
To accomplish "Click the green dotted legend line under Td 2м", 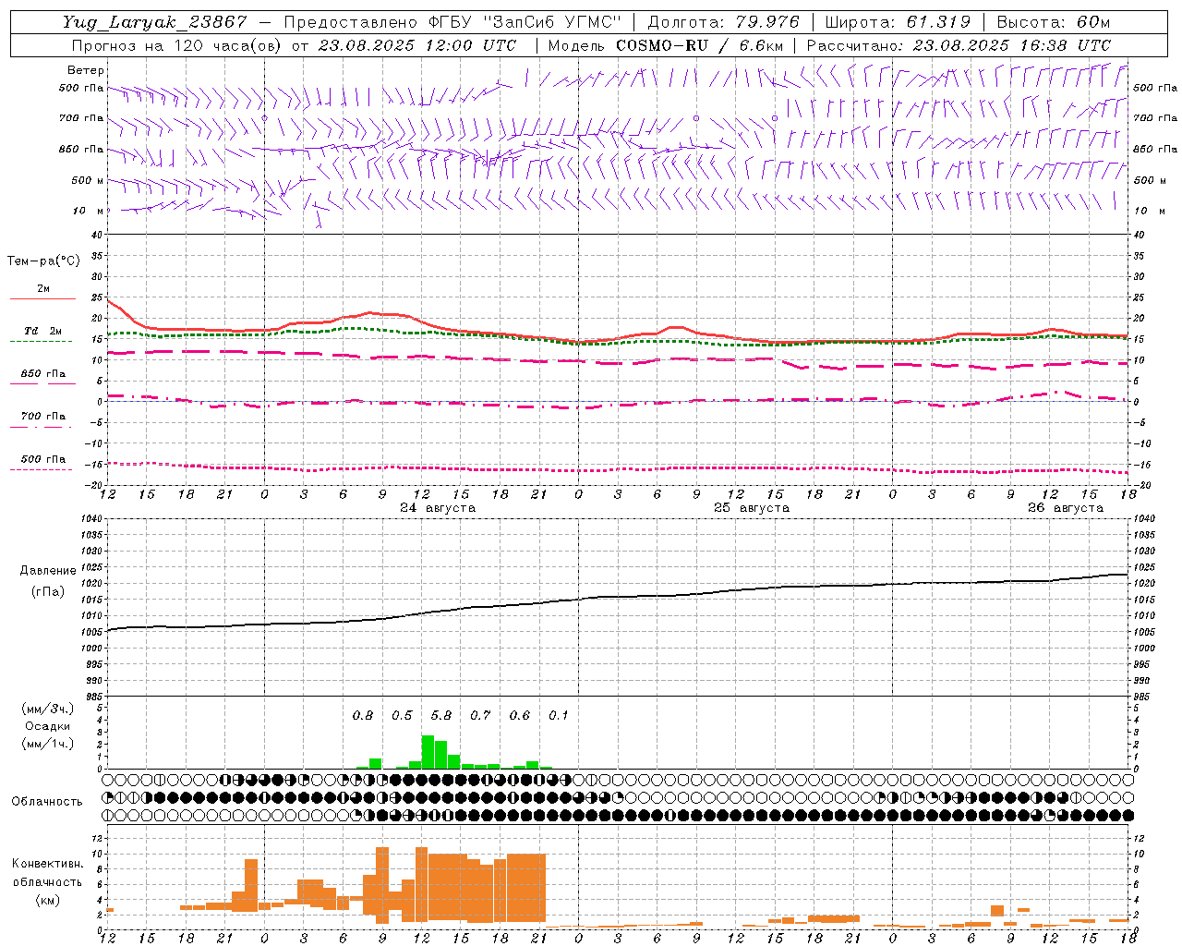I will pyautogui.click(x=41, y=341).
